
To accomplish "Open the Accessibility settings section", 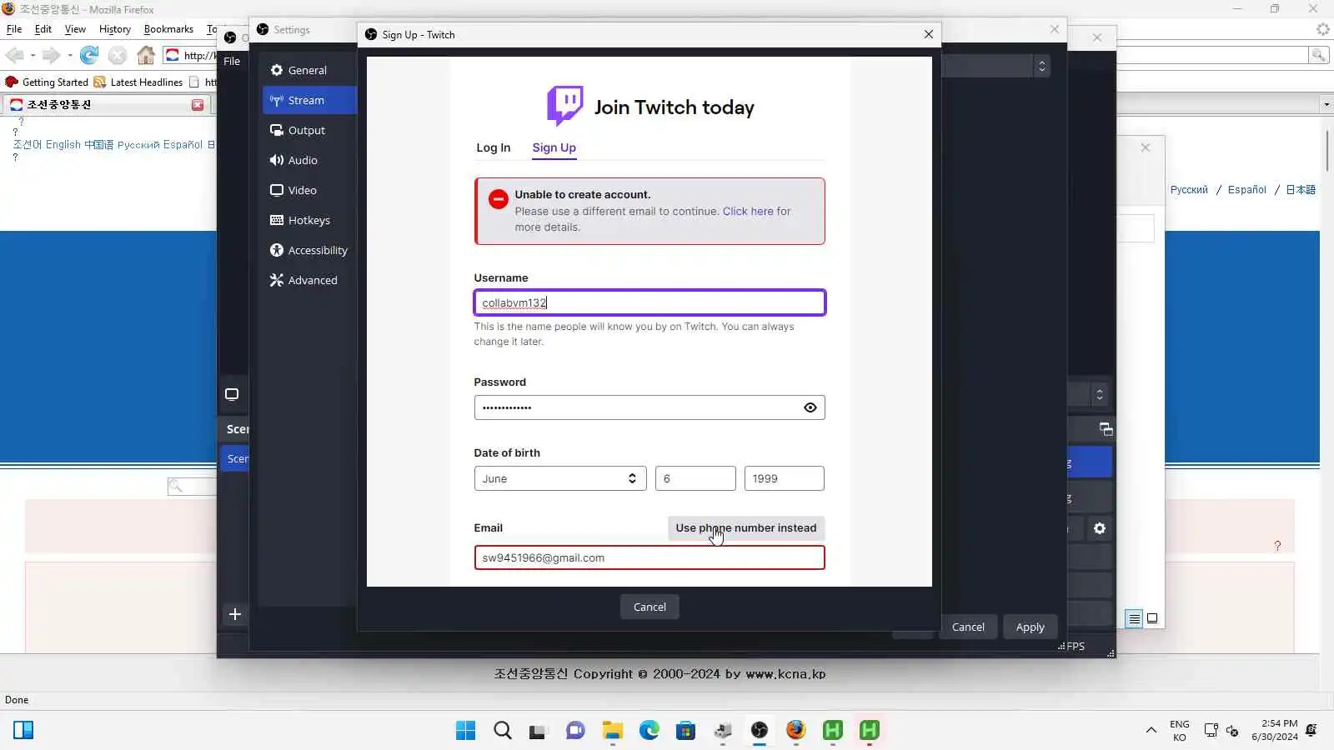I will point(308,250).
